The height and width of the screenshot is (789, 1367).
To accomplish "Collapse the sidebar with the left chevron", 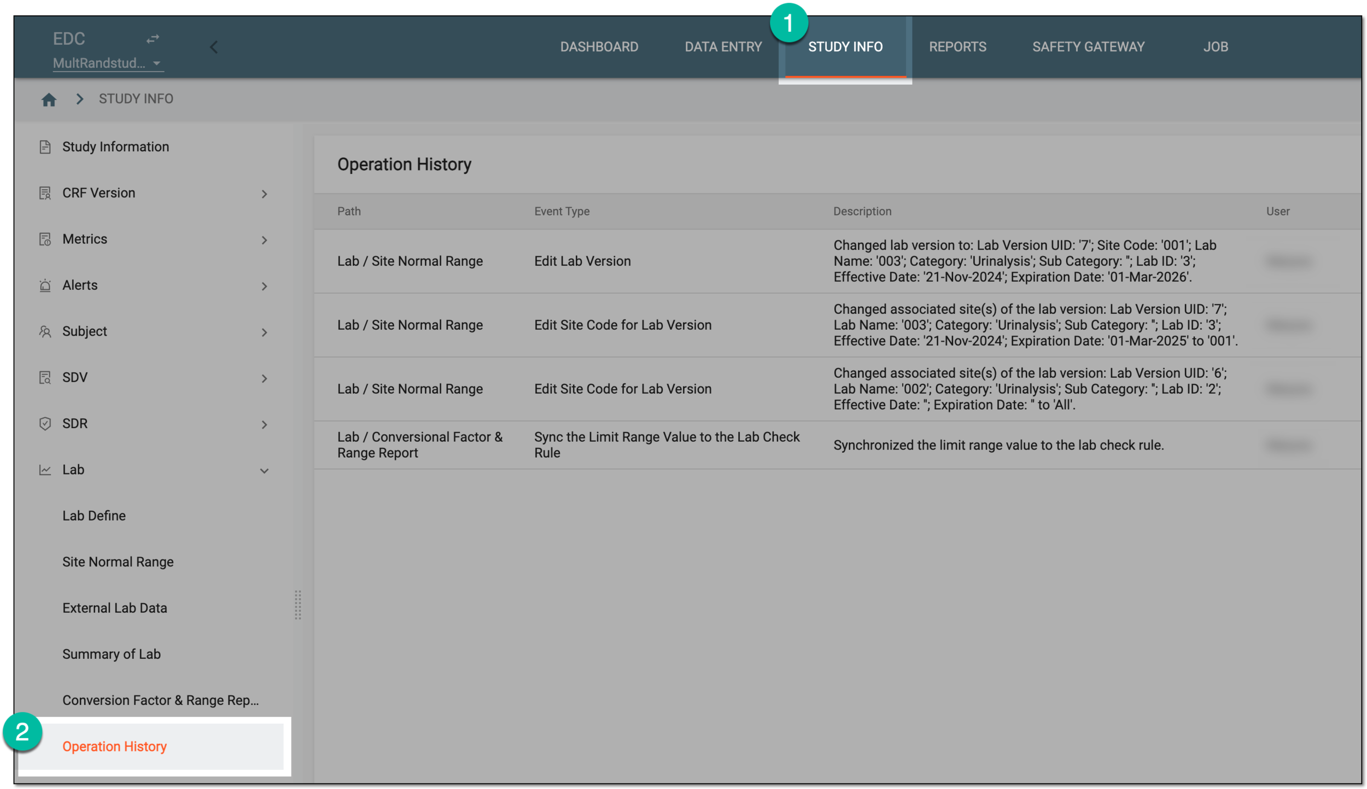I will coord(214,47).
